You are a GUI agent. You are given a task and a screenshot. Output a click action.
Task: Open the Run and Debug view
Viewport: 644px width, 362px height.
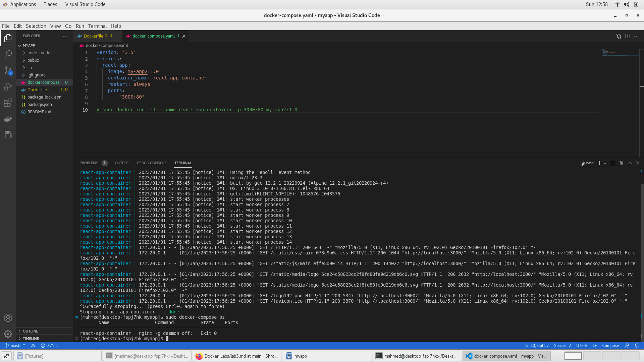(x=8, y=86)
